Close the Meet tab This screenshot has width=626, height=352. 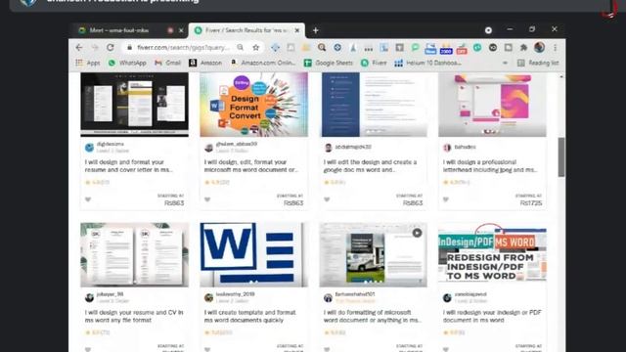click(181, 30)
